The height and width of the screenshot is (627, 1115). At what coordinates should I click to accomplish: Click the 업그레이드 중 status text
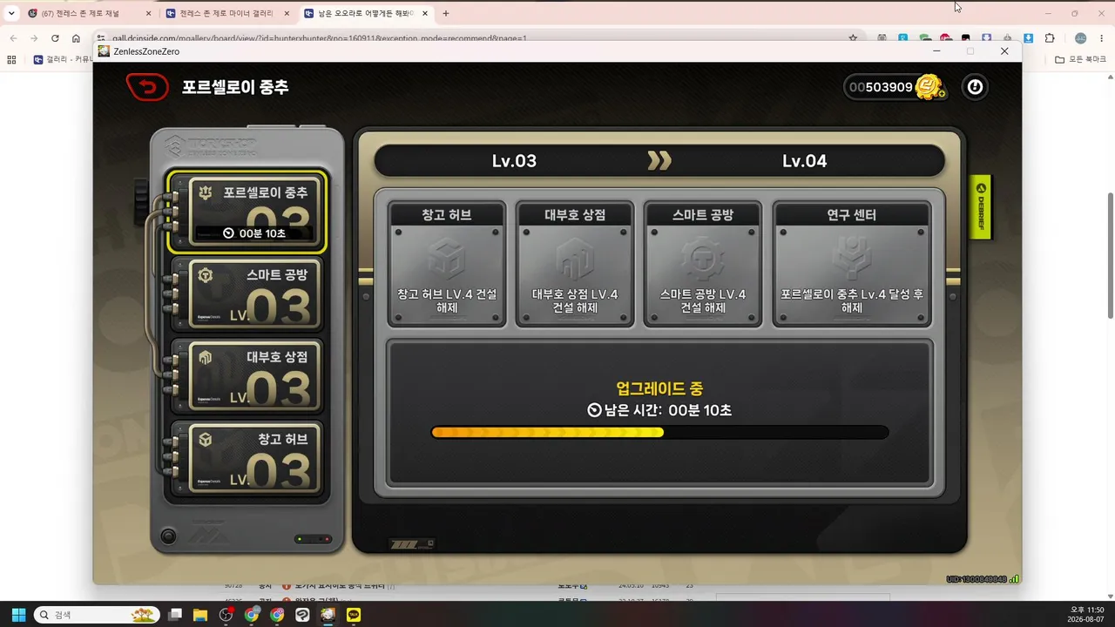[659, 388]
